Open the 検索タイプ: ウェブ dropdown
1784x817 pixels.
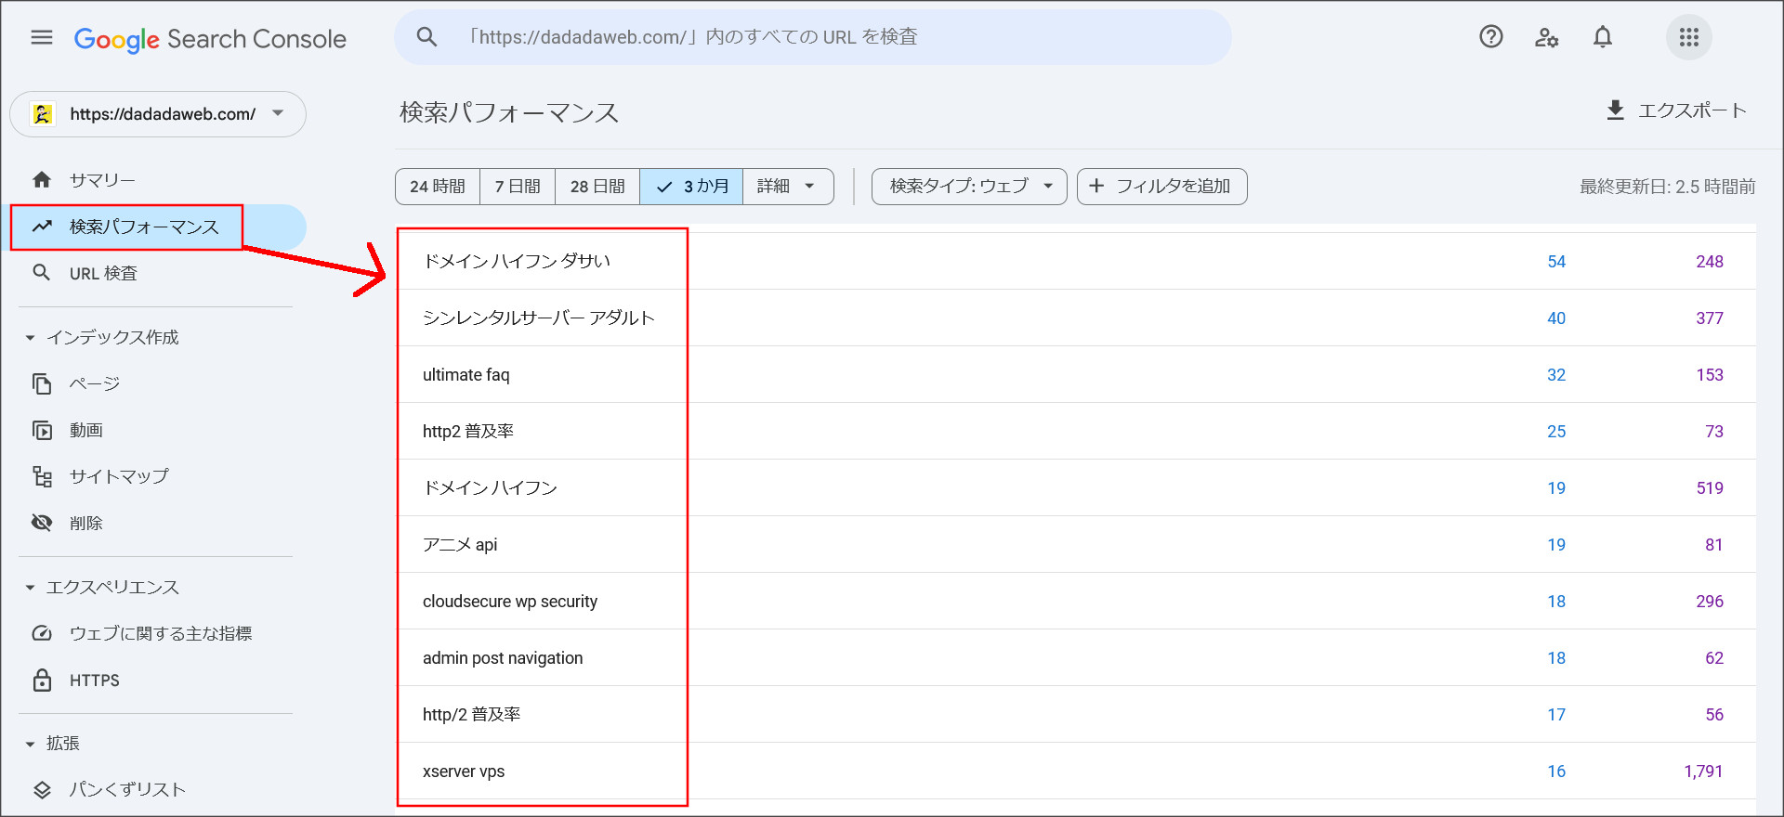[969, 187]
